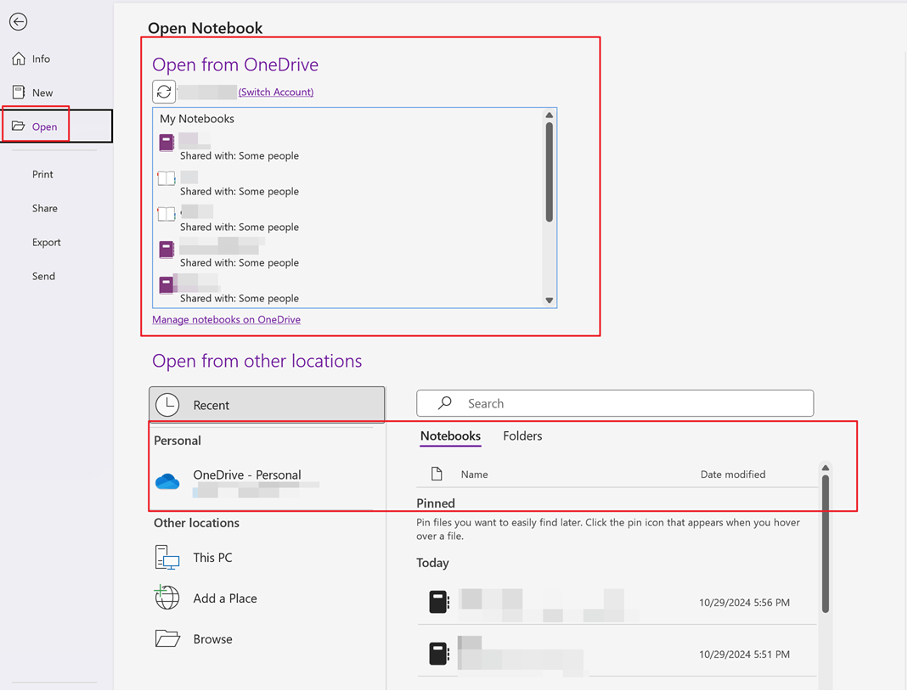Open the notebook modified 10/29/2024 5:51 PM

click(616, 654)
